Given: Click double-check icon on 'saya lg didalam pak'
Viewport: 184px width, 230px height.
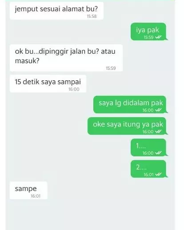Looking at the screenshot, I should point(158,110).
